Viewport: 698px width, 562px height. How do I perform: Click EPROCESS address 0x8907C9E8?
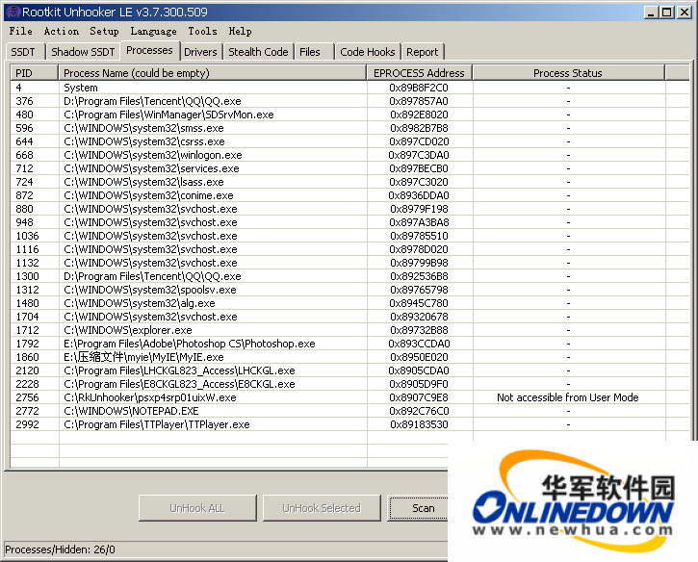(x=419, y=397)
